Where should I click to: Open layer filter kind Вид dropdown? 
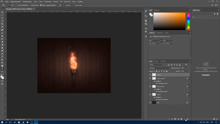point(156,65)
